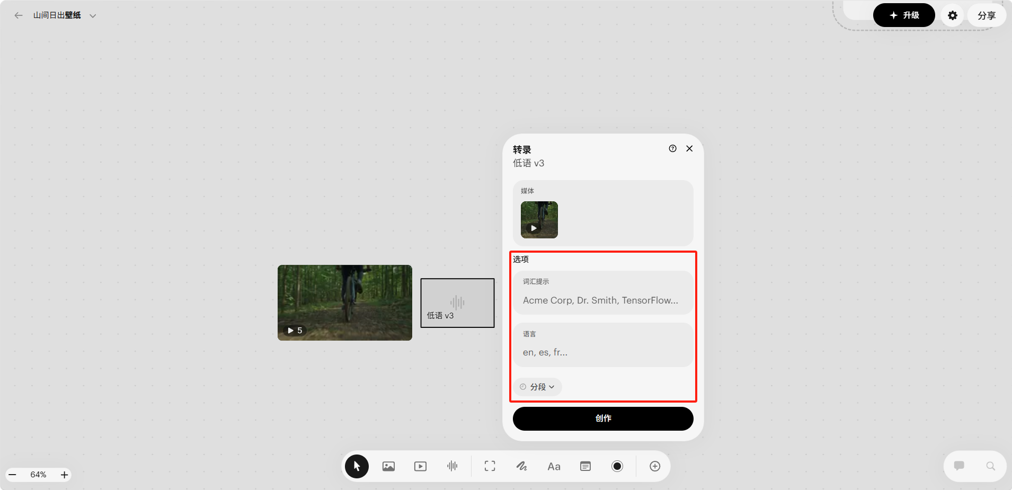1012x490 pixels.
Task: Open search with magnifier icon
Action: coord(990,466)
